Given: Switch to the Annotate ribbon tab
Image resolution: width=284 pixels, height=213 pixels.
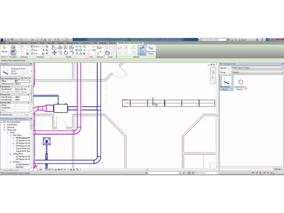Looking at the screenshot, I should [x=51, y=43].
